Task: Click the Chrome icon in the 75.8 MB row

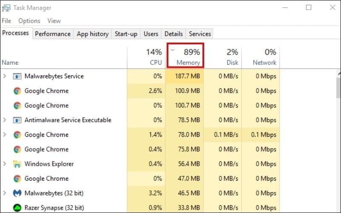Action: (17, 150)
